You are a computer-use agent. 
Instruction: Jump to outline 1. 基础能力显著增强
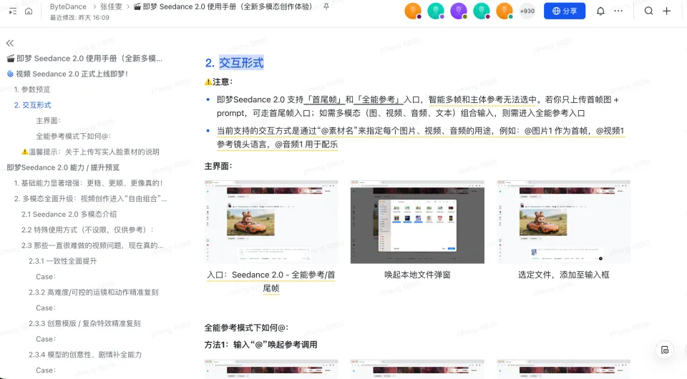(89, 183)
